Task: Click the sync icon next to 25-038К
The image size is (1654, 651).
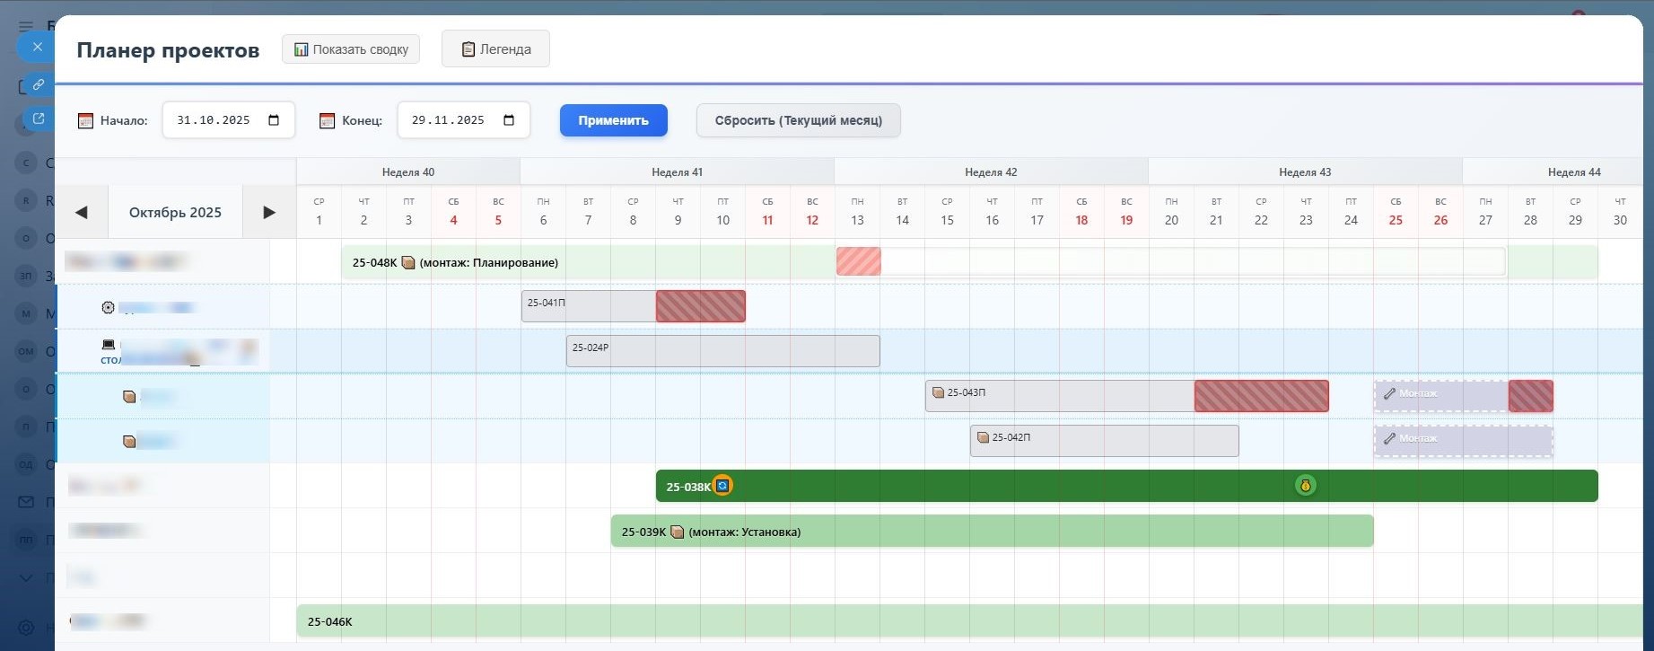Action: coord(722,486)
